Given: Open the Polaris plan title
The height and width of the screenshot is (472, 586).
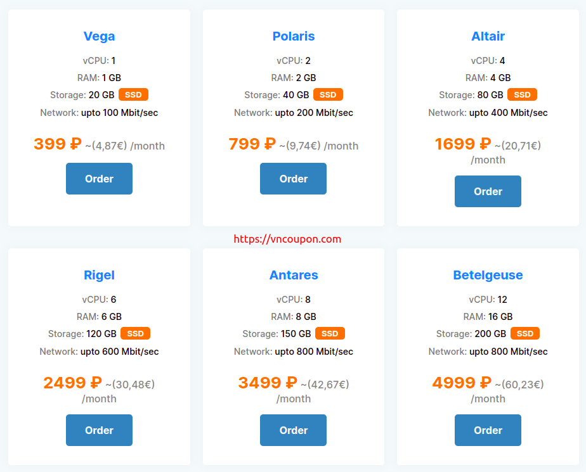Looking at the screenshot, I should [294, 36].
